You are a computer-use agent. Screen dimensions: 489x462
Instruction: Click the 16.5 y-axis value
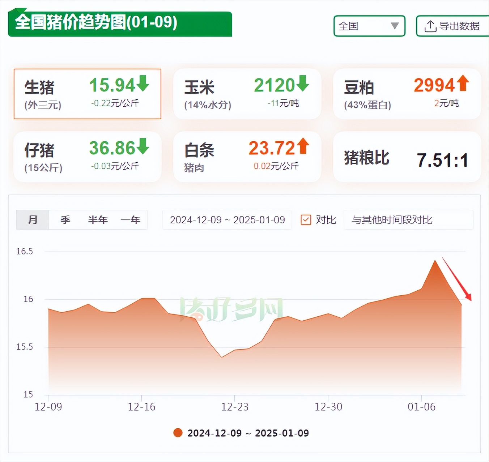point(25,251)
